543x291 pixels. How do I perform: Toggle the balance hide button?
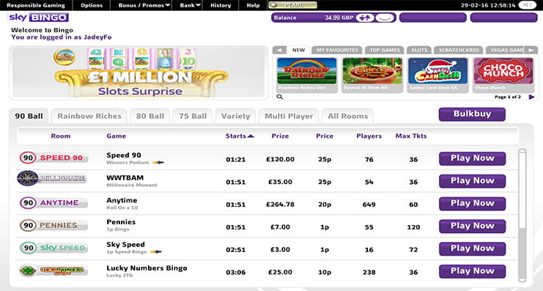385,18
